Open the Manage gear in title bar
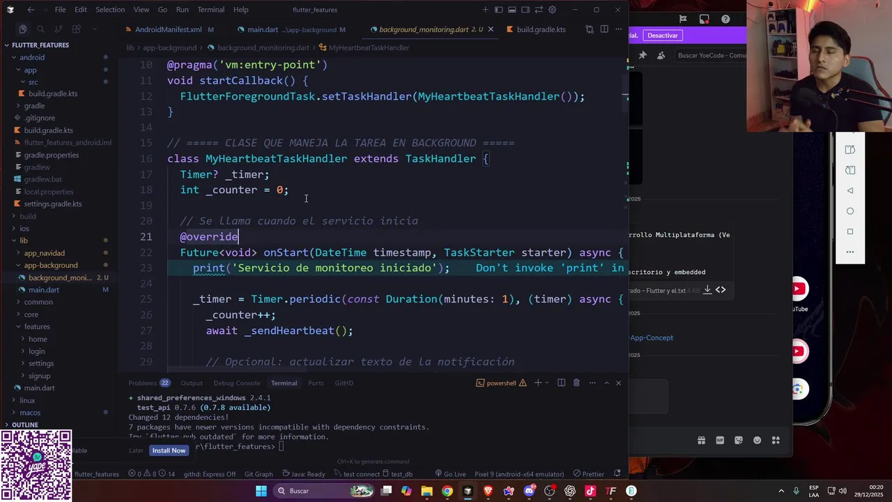This screenshot has height=502, width=892. [552, 10]
